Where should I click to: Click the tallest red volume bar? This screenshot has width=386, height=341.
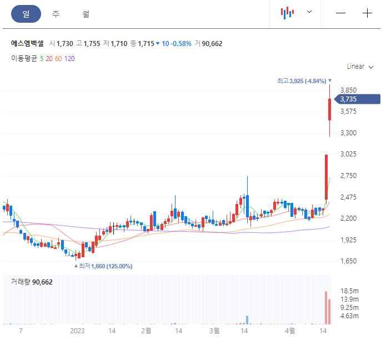pos(326,308)
